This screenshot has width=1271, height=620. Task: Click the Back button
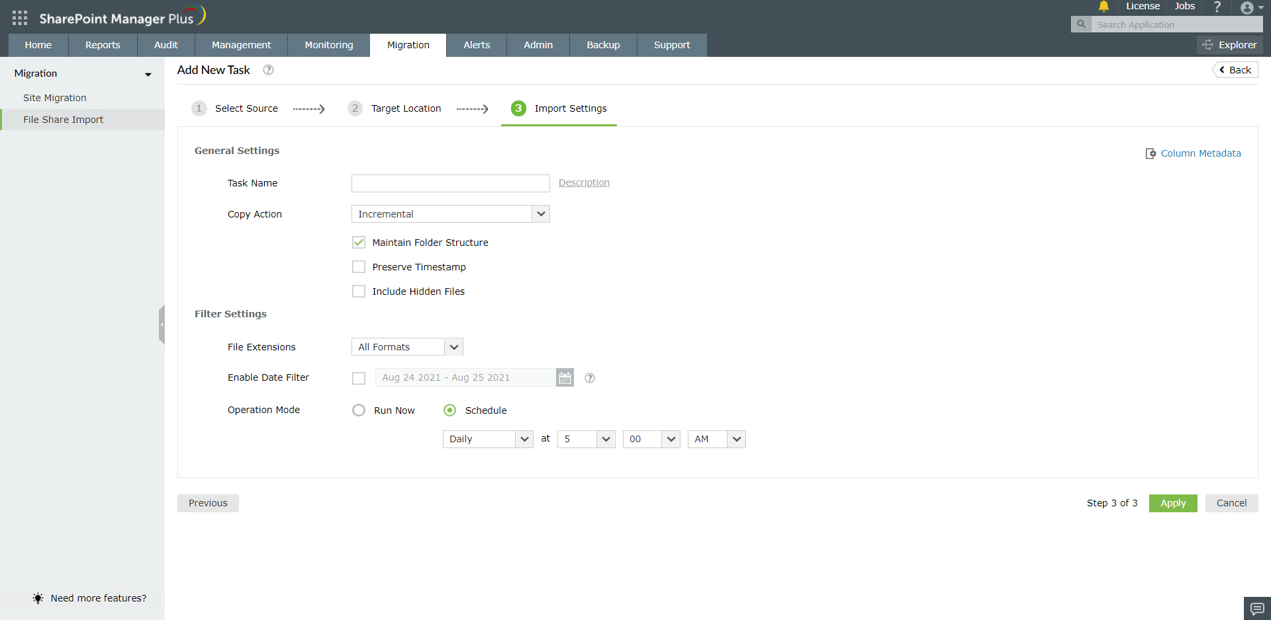point(1235,70)
